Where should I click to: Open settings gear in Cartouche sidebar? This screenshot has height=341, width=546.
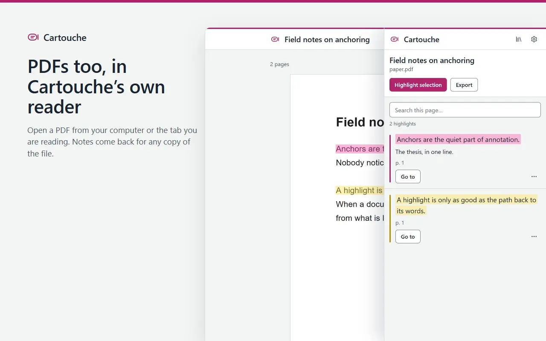tap(534, 39)
